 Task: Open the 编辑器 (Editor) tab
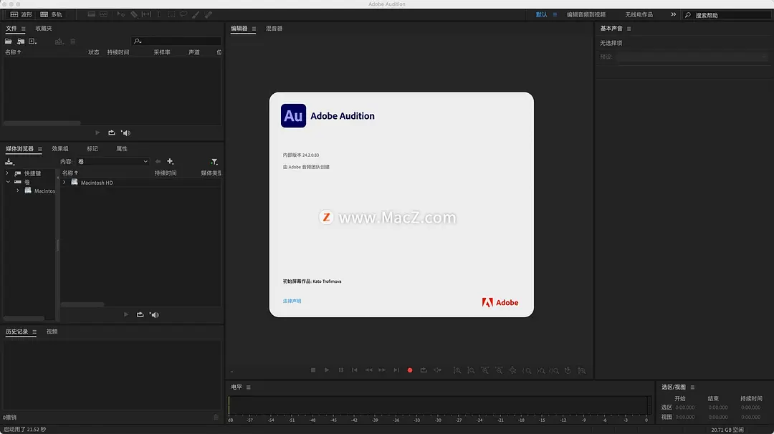tap(239, 28)
